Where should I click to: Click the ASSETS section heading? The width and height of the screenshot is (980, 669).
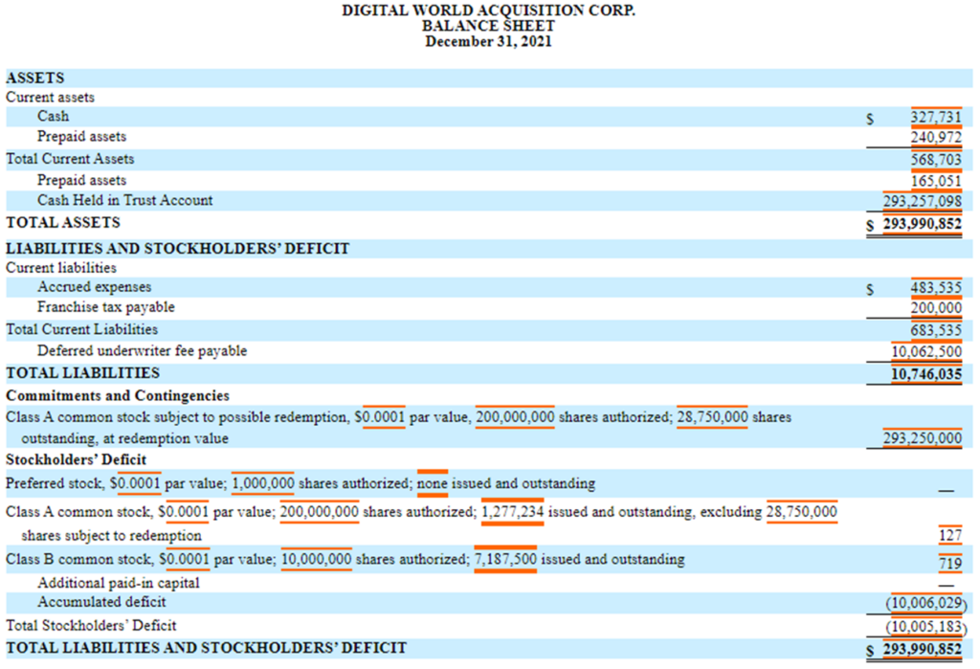(35, 78)
